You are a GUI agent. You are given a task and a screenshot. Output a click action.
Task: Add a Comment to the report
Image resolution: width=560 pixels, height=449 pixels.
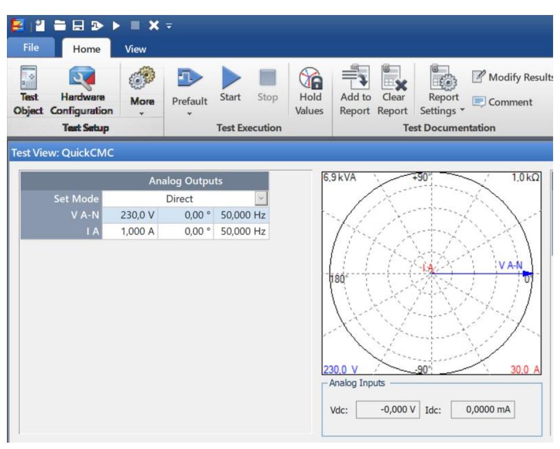[x=502, y=102]
